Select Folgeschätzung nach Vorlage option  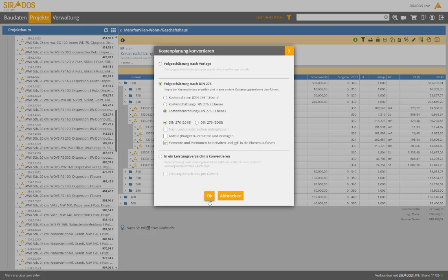pyautogui.click(x=160, y=64)
